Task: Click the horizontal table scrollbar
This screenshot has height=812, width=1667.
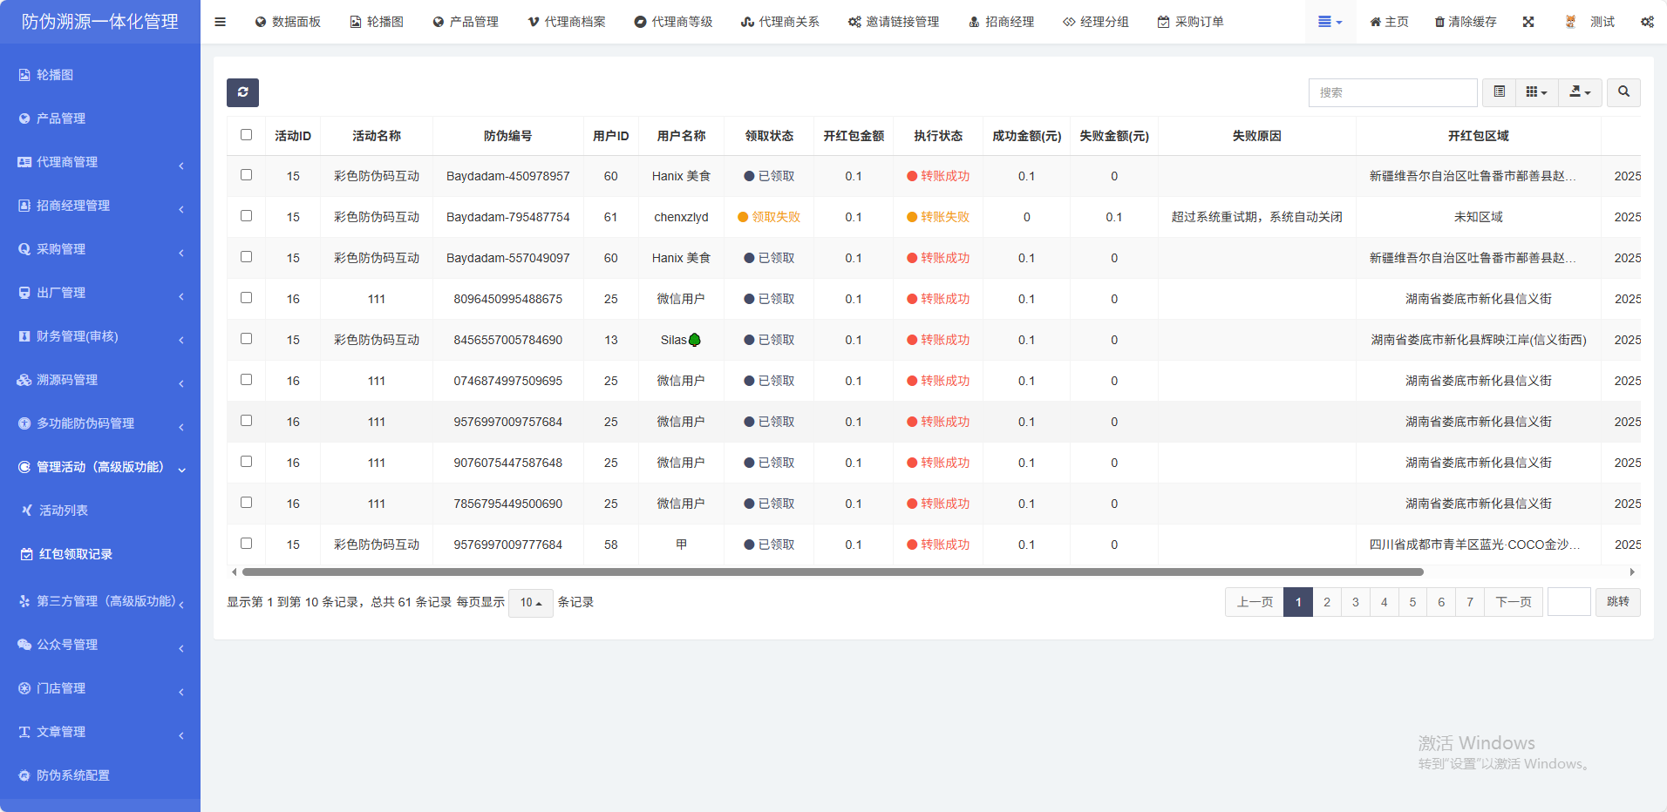Action: click(833, 572)
